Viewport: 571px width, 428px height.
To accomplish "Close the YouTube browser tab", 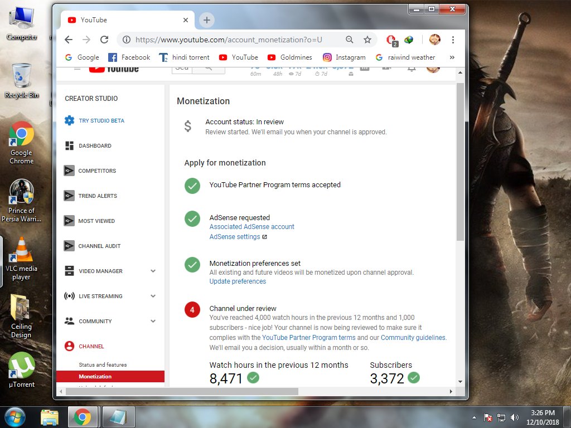I will pyautogui.click(x=186, y=20).
